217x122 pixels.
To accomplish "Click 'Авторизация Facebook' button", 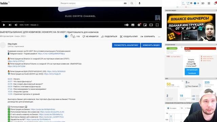I will click(x=192, y=72).
